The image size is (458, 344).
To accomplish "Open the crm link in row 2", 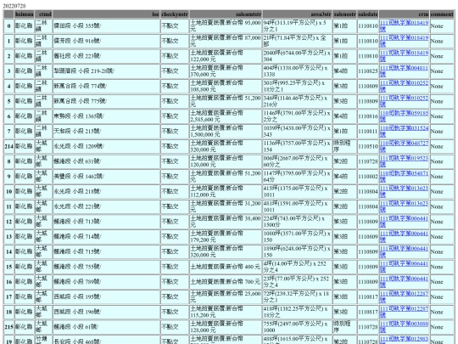I will click(404, 56).
